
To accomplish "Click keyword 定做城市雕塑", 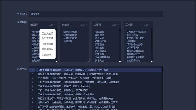I will point(70,32).
